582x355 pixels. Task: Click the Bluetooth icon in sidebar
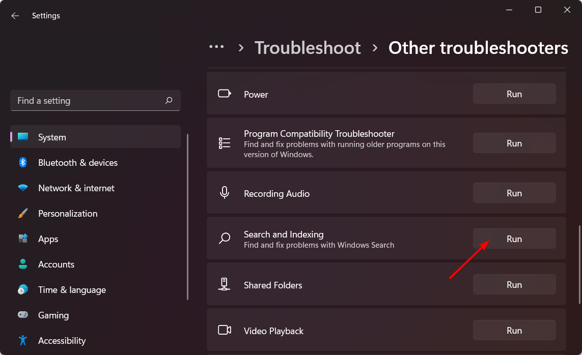point(23,162)
